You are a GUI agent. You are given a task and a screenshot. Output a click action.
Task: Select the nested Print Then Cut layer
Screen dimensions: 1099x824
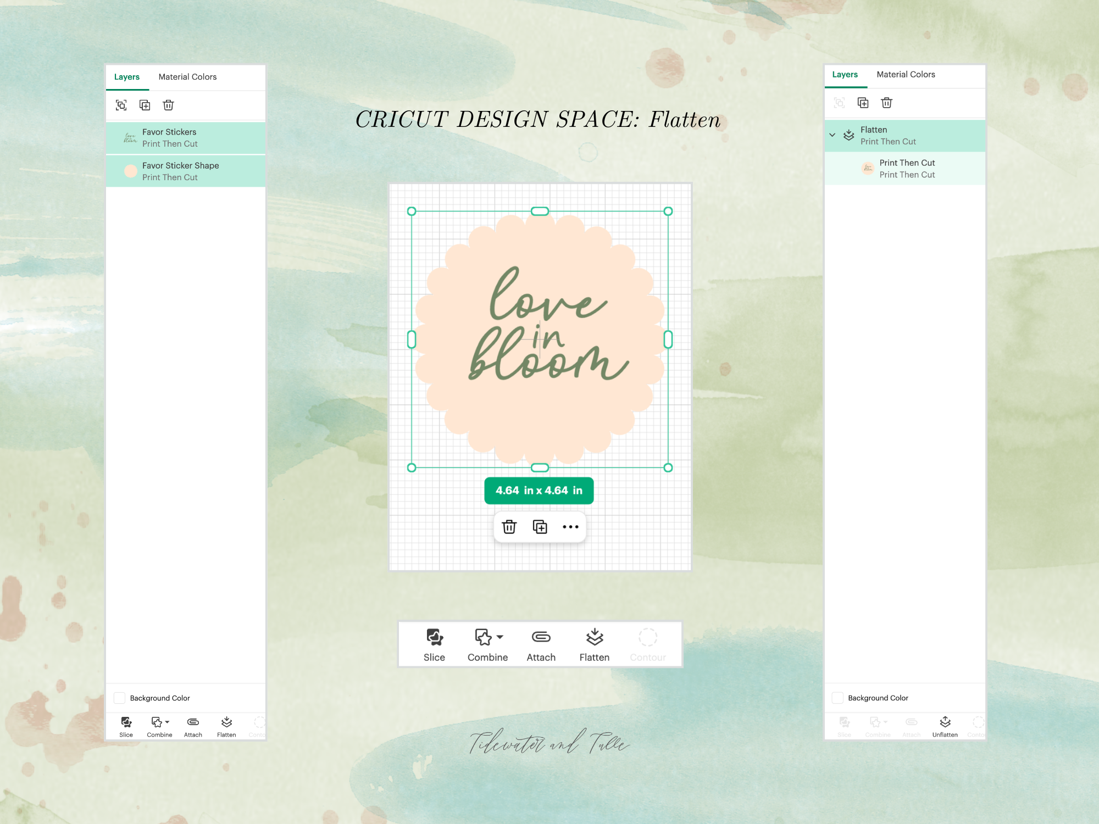click(905, 169)
